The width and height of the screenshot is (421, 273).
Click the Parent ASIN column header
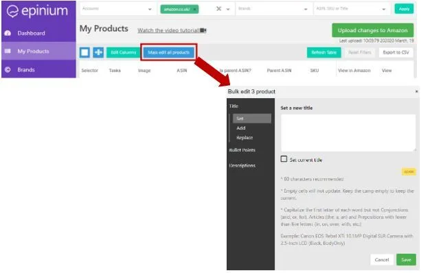coord(279,71)
